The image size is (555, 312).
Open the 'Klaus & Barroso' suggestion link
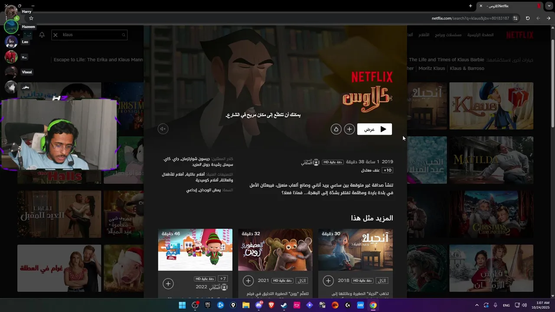[x=467, y=68]
